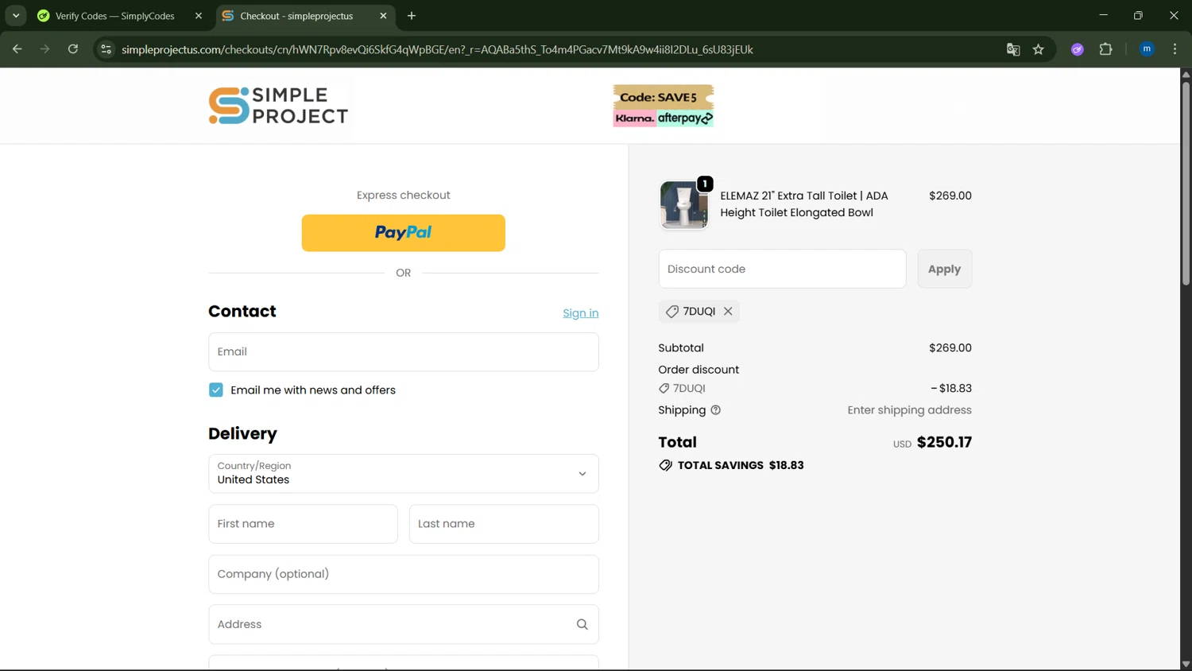Click the address search magnifier icon
The width and height of the screenshot is (1192, 671).
pyautogui.click(x=582, y=625)
